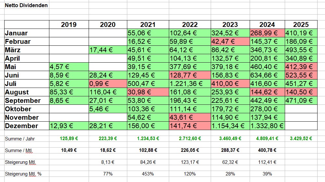Select März 2025 cell 493,55 €
Viewport: 325px width, 182px height.
pyautogui.click(x=301, y=50)
